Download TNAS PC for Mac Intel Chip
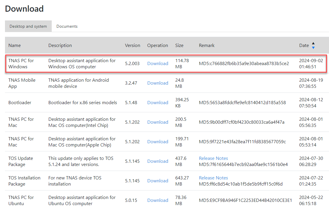The image size is (329, 215). click(x=158, y=122)
